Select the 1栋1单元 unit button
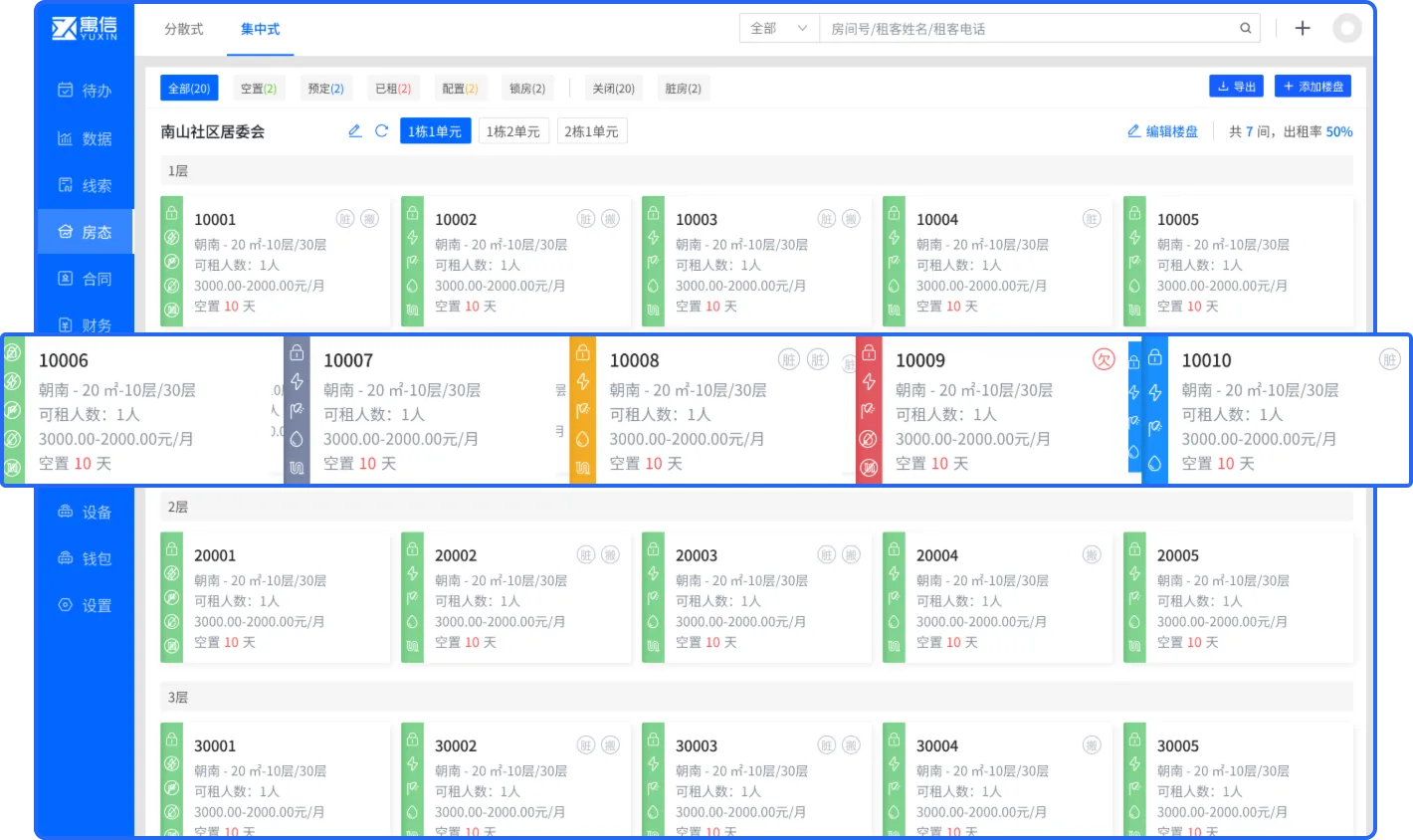The width and height of the screenshot is (1413, 840). (x=435, y=131)
